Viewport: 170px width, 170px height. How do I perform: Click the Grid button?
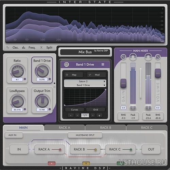[x=96, y=109]
